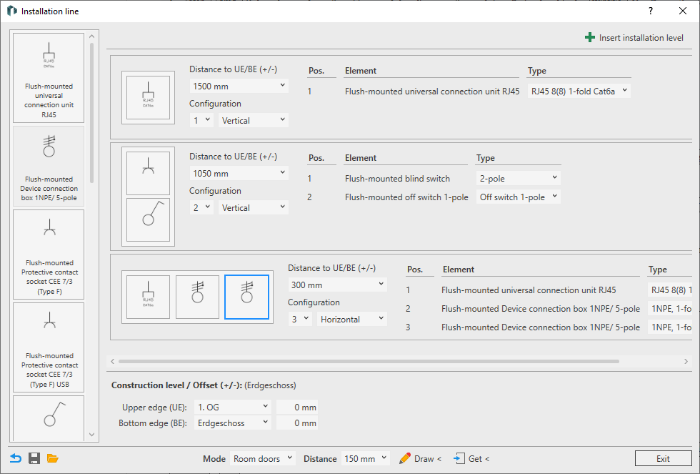This screenshot has height=474, width=700.
Task: Select middle device connection box in 300 mm level
Action: click(x=197, y=297)
